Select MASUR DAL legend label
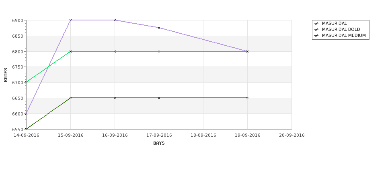The image size is (392, 172). (334, 23)
